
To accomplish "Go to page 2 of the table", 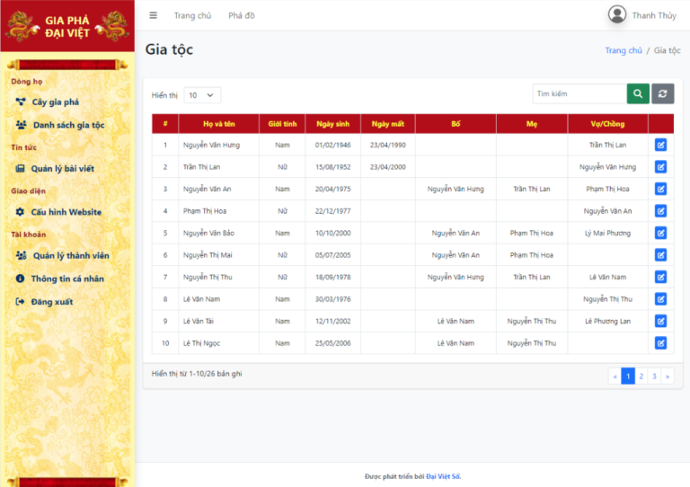I will 641,376.
